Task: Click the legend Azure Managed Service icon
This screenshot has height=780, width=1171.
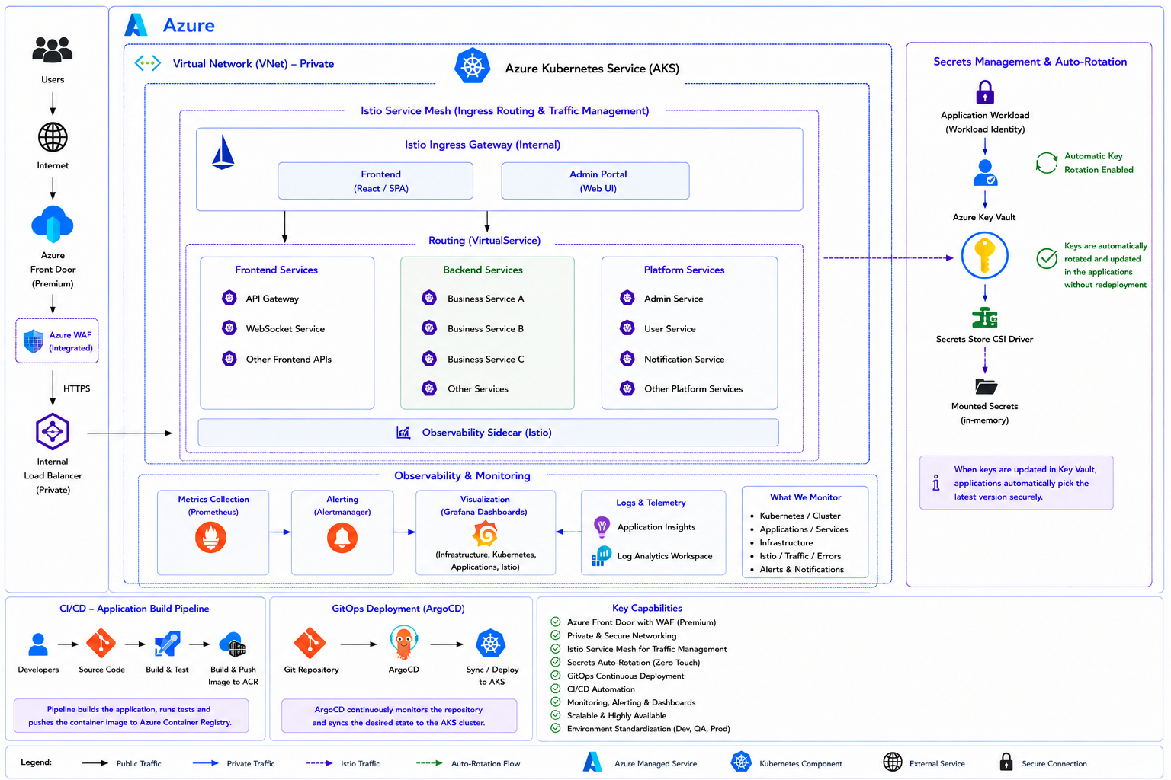Action: coord(593,762)
